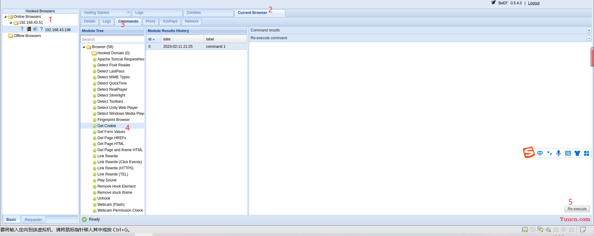Open the Logs sub-tab under Current Browser
The width and height of the screenshot is (594, 236).
(107, 21)
